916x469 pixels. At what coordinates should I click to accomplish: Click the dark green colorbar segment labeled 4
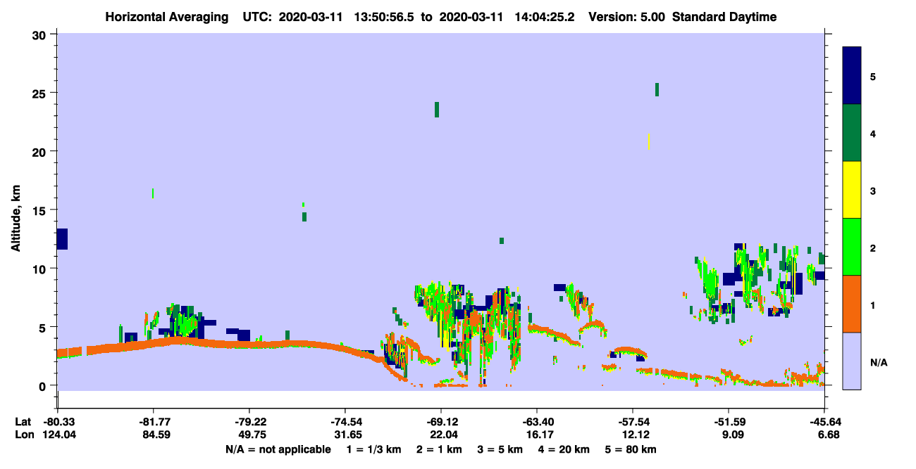click(x=852, y=133)
